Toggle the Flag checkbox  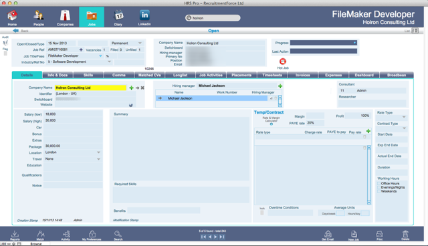coord(5,53)
